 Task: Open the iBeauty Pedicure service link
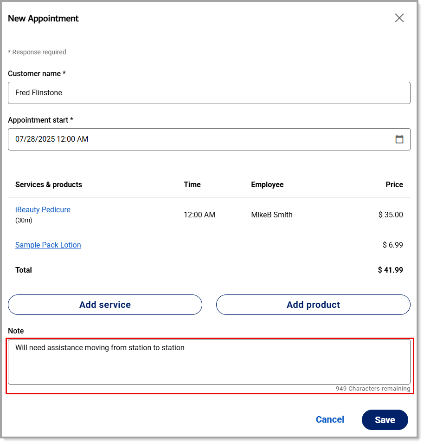[43, 209]
